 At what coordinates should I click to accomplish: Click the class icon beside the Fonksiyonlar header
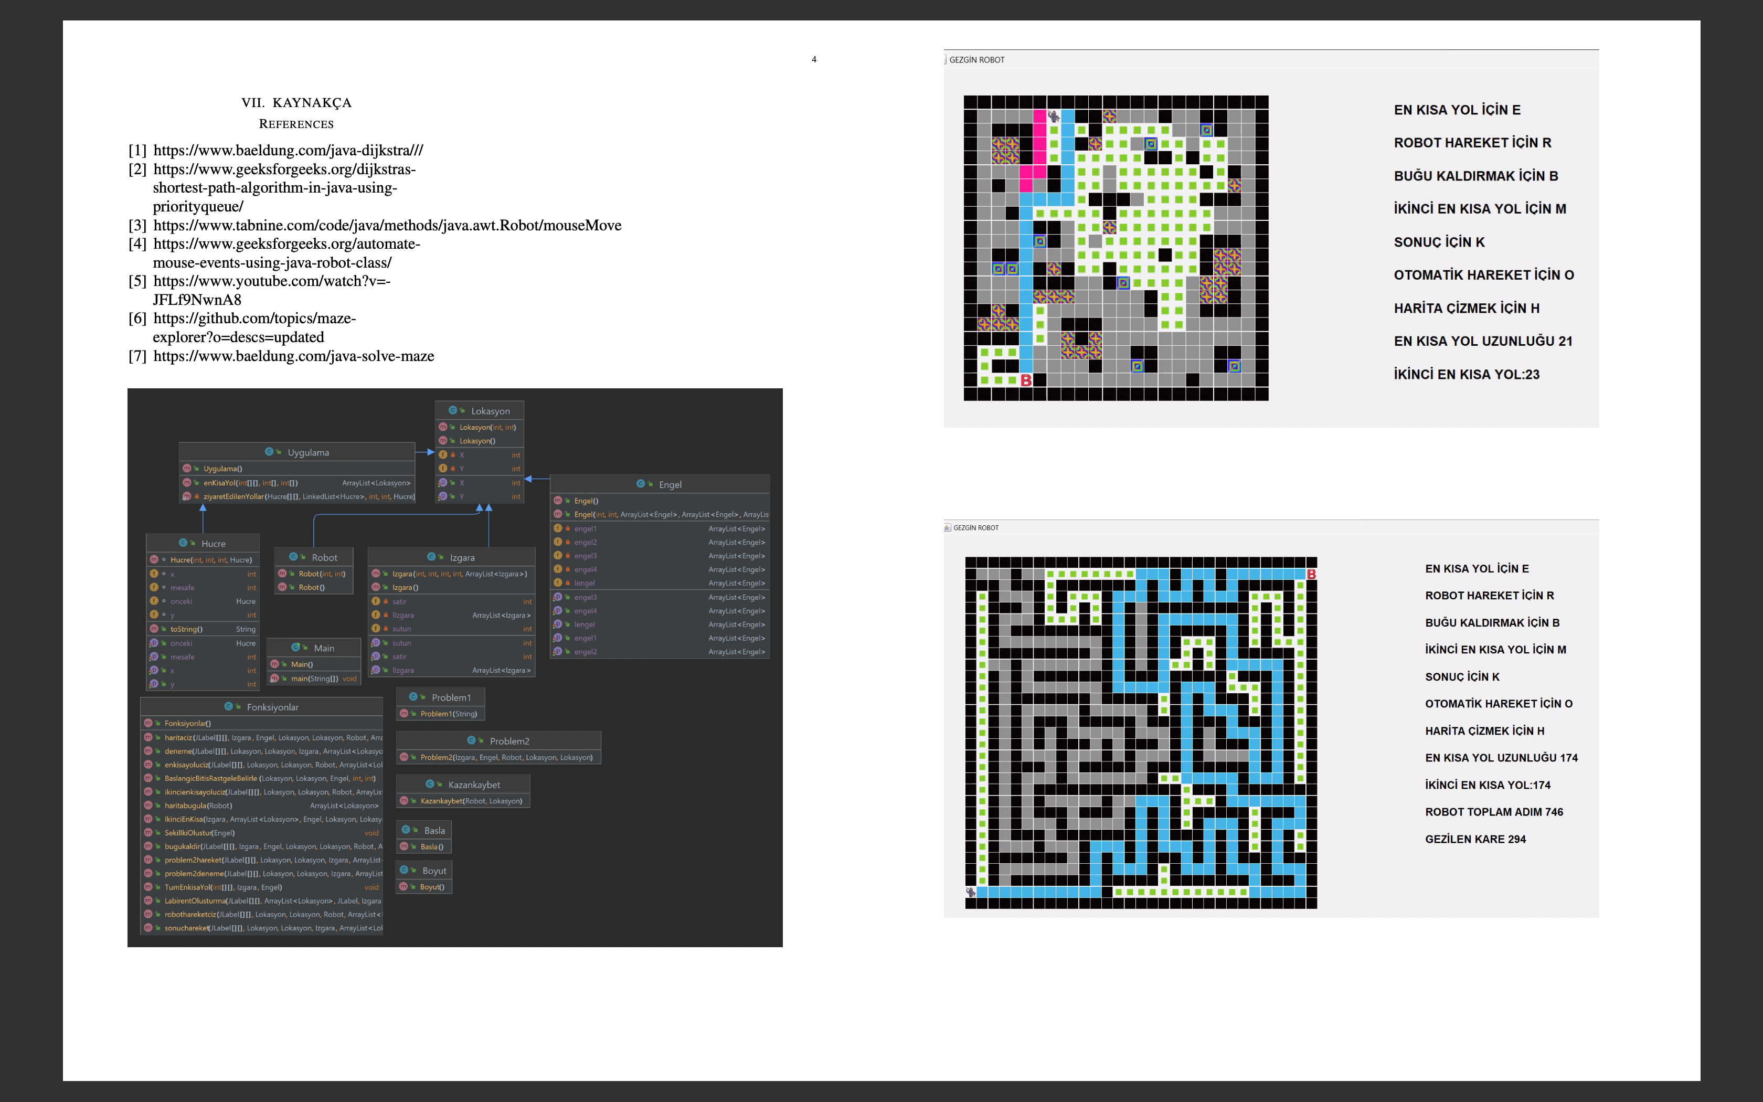[x=228, y=706]
